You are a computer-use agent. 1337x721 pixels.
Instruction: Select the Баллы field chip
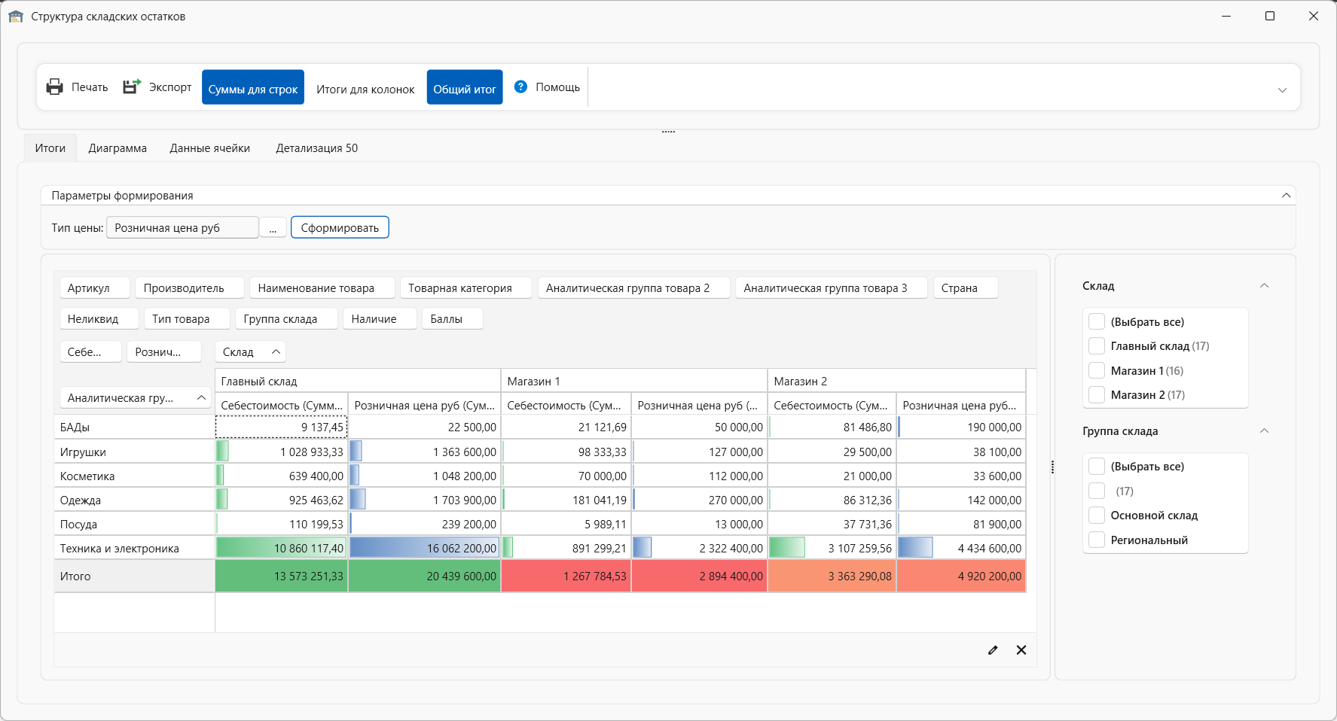pos(453,318)
